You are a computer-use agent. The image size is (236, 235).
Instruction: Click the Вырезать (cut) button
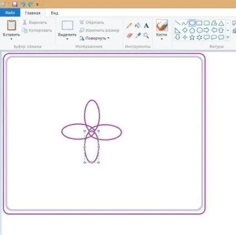click(x=35, y=22)
